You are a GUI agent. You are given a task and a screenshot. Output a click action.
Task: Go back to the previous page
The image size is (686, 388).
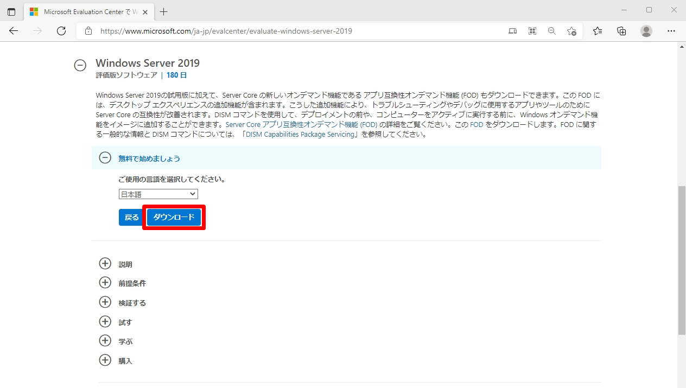point(14,31)
